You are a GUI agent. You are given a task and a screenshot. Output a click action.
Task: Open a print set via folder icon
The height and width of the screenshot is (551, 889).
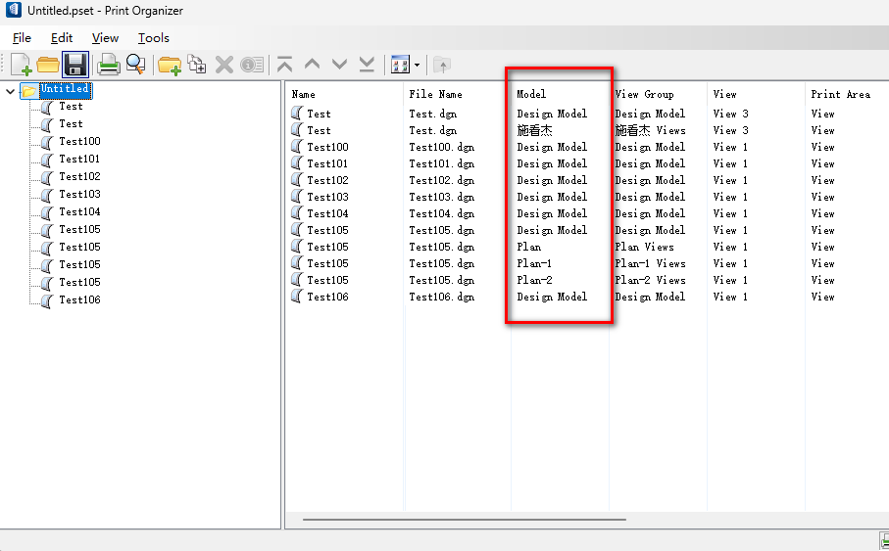48,65
